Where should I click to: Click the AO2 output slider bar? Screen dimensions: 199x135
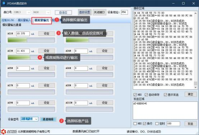coord(89,40)
